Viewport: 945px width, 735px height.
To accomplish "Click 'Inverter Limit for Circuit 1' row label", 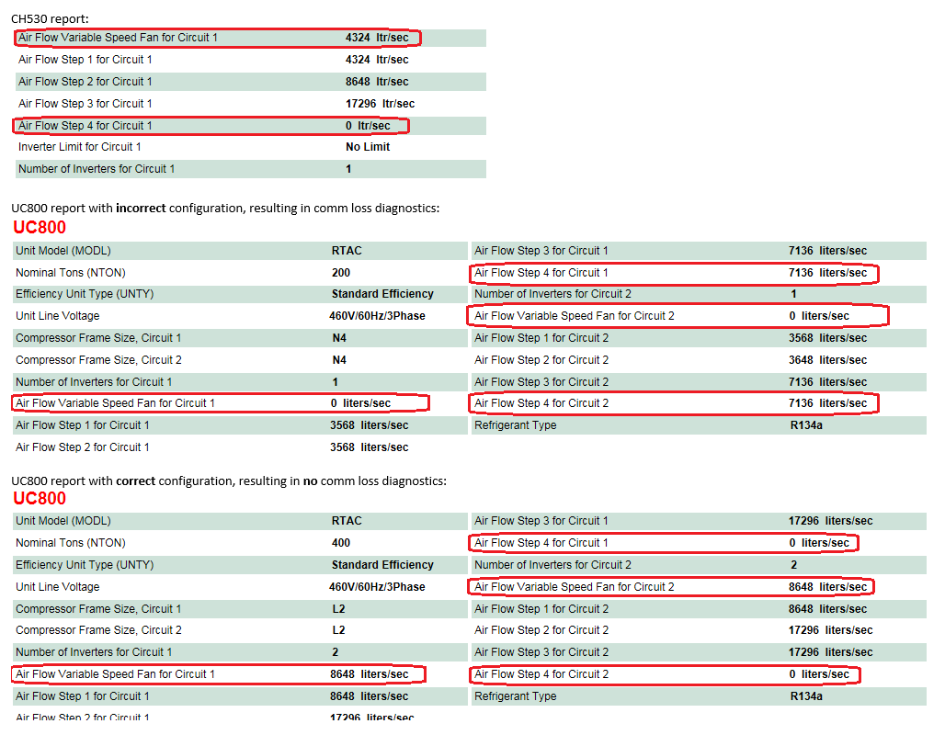I will (80, 147).
